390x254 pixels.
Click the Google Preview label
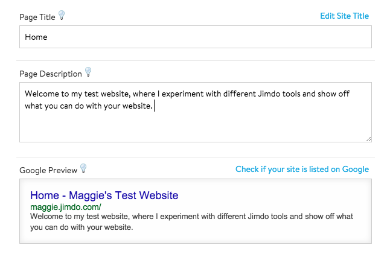(48, 170)
